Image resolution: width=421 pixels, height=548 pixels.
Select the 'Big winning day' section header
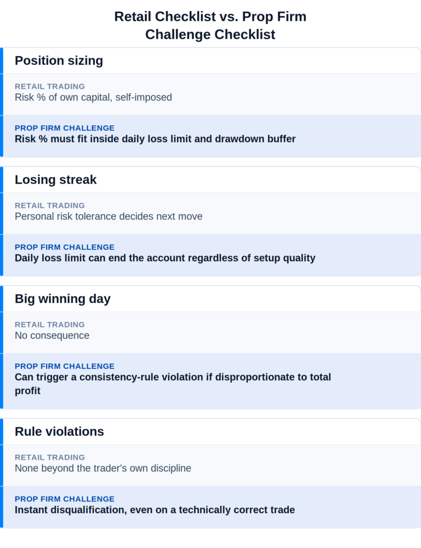tap(63, 299)
